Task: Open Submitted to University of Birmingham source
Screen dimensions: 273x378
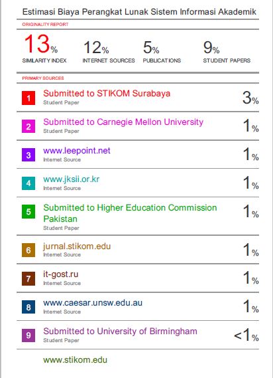Action: (x=120, y=331)
